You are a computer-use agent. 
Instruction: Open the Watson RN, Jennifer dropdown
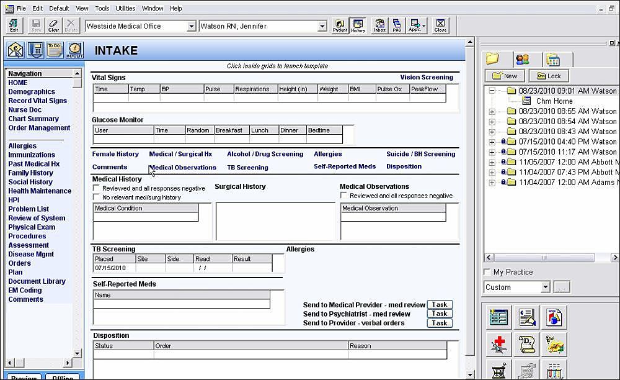point(322,26)
